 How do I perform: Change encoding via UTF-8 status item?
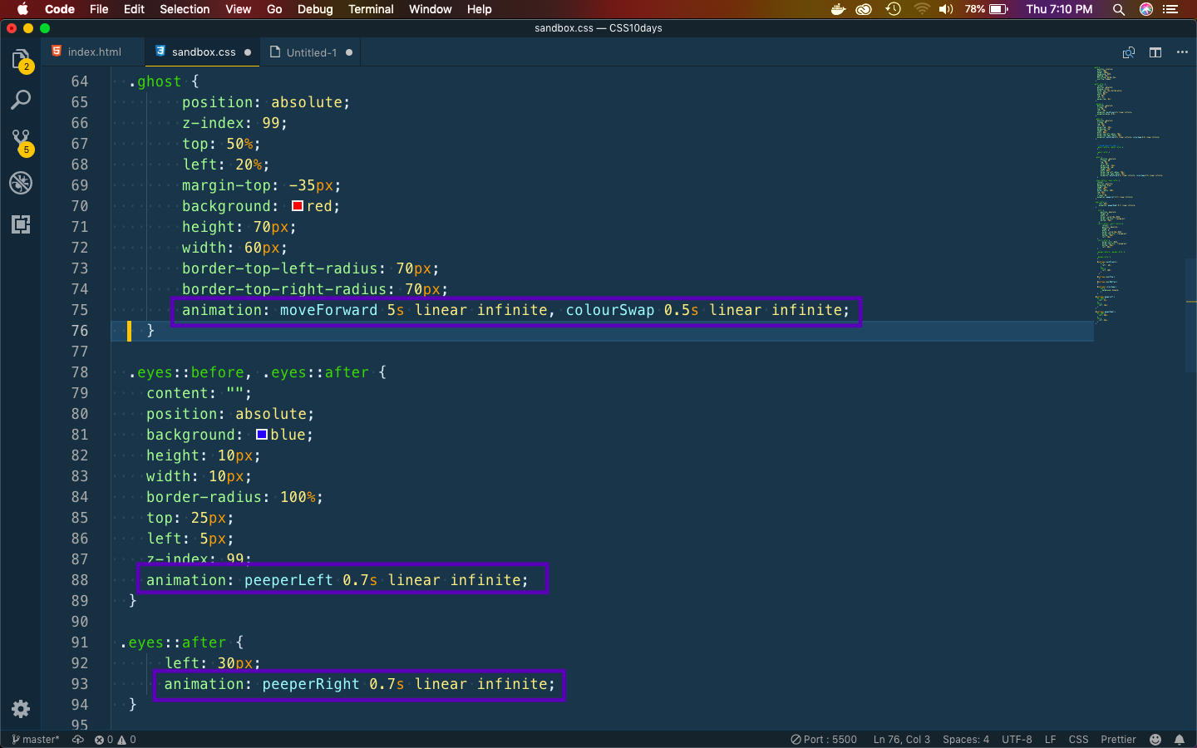click(1017, 740)
